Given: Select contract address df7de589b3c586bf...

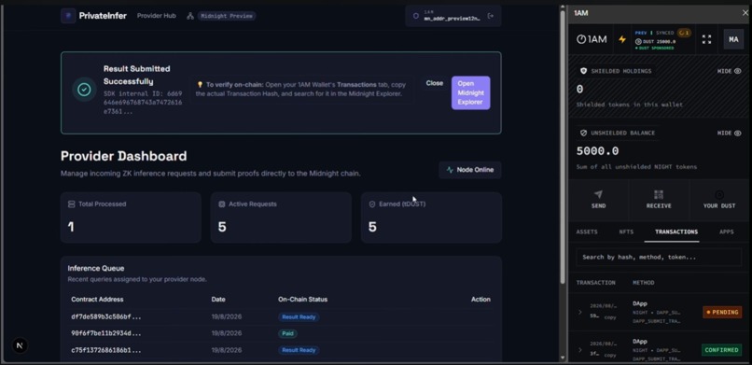Looking at the screenshot, I should coord(106,317).
